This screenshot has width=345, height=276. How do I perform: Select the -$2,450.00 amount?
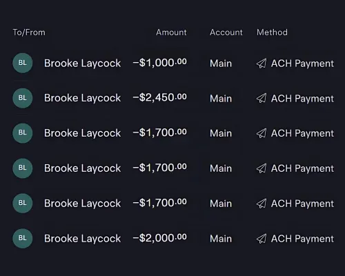pyautogui.click(x=160, y=98)
